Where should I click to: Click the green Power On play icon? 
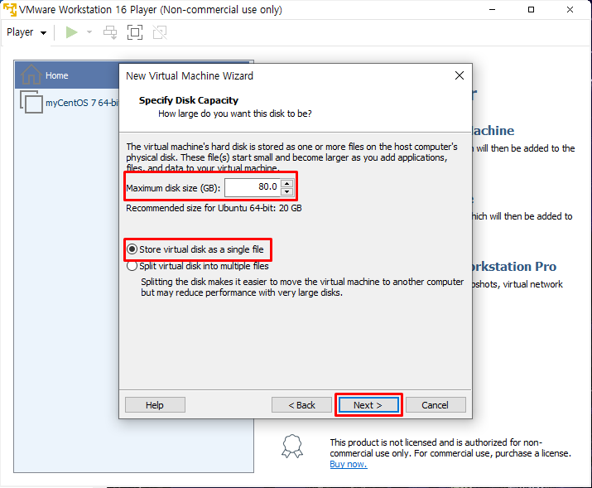[x=71, y=32]
